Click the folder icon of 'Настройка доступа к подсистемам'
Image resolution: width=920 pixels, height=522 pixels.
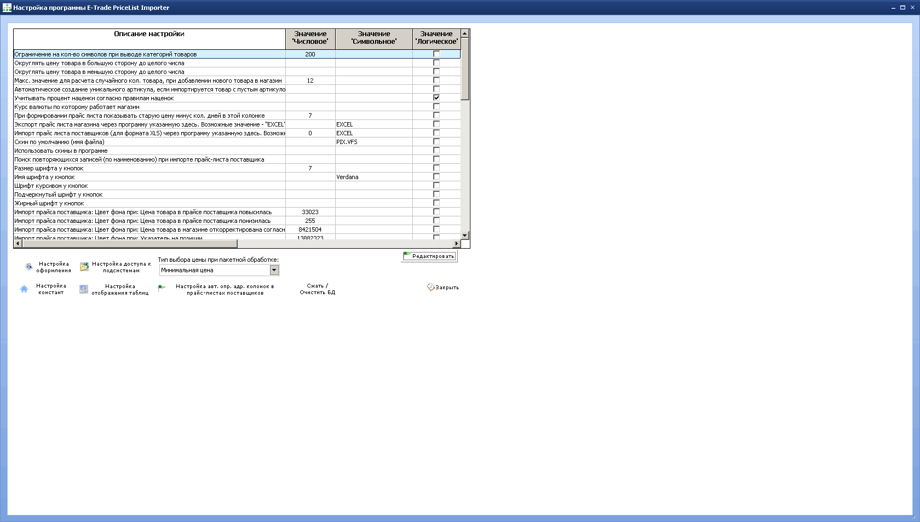(84, 267)
